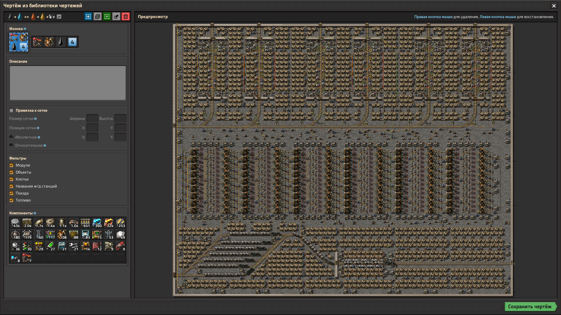The width and height of the screenshot is (561, 315).
Task: Click the component showing 1.1к
Action: click(62, 223)
